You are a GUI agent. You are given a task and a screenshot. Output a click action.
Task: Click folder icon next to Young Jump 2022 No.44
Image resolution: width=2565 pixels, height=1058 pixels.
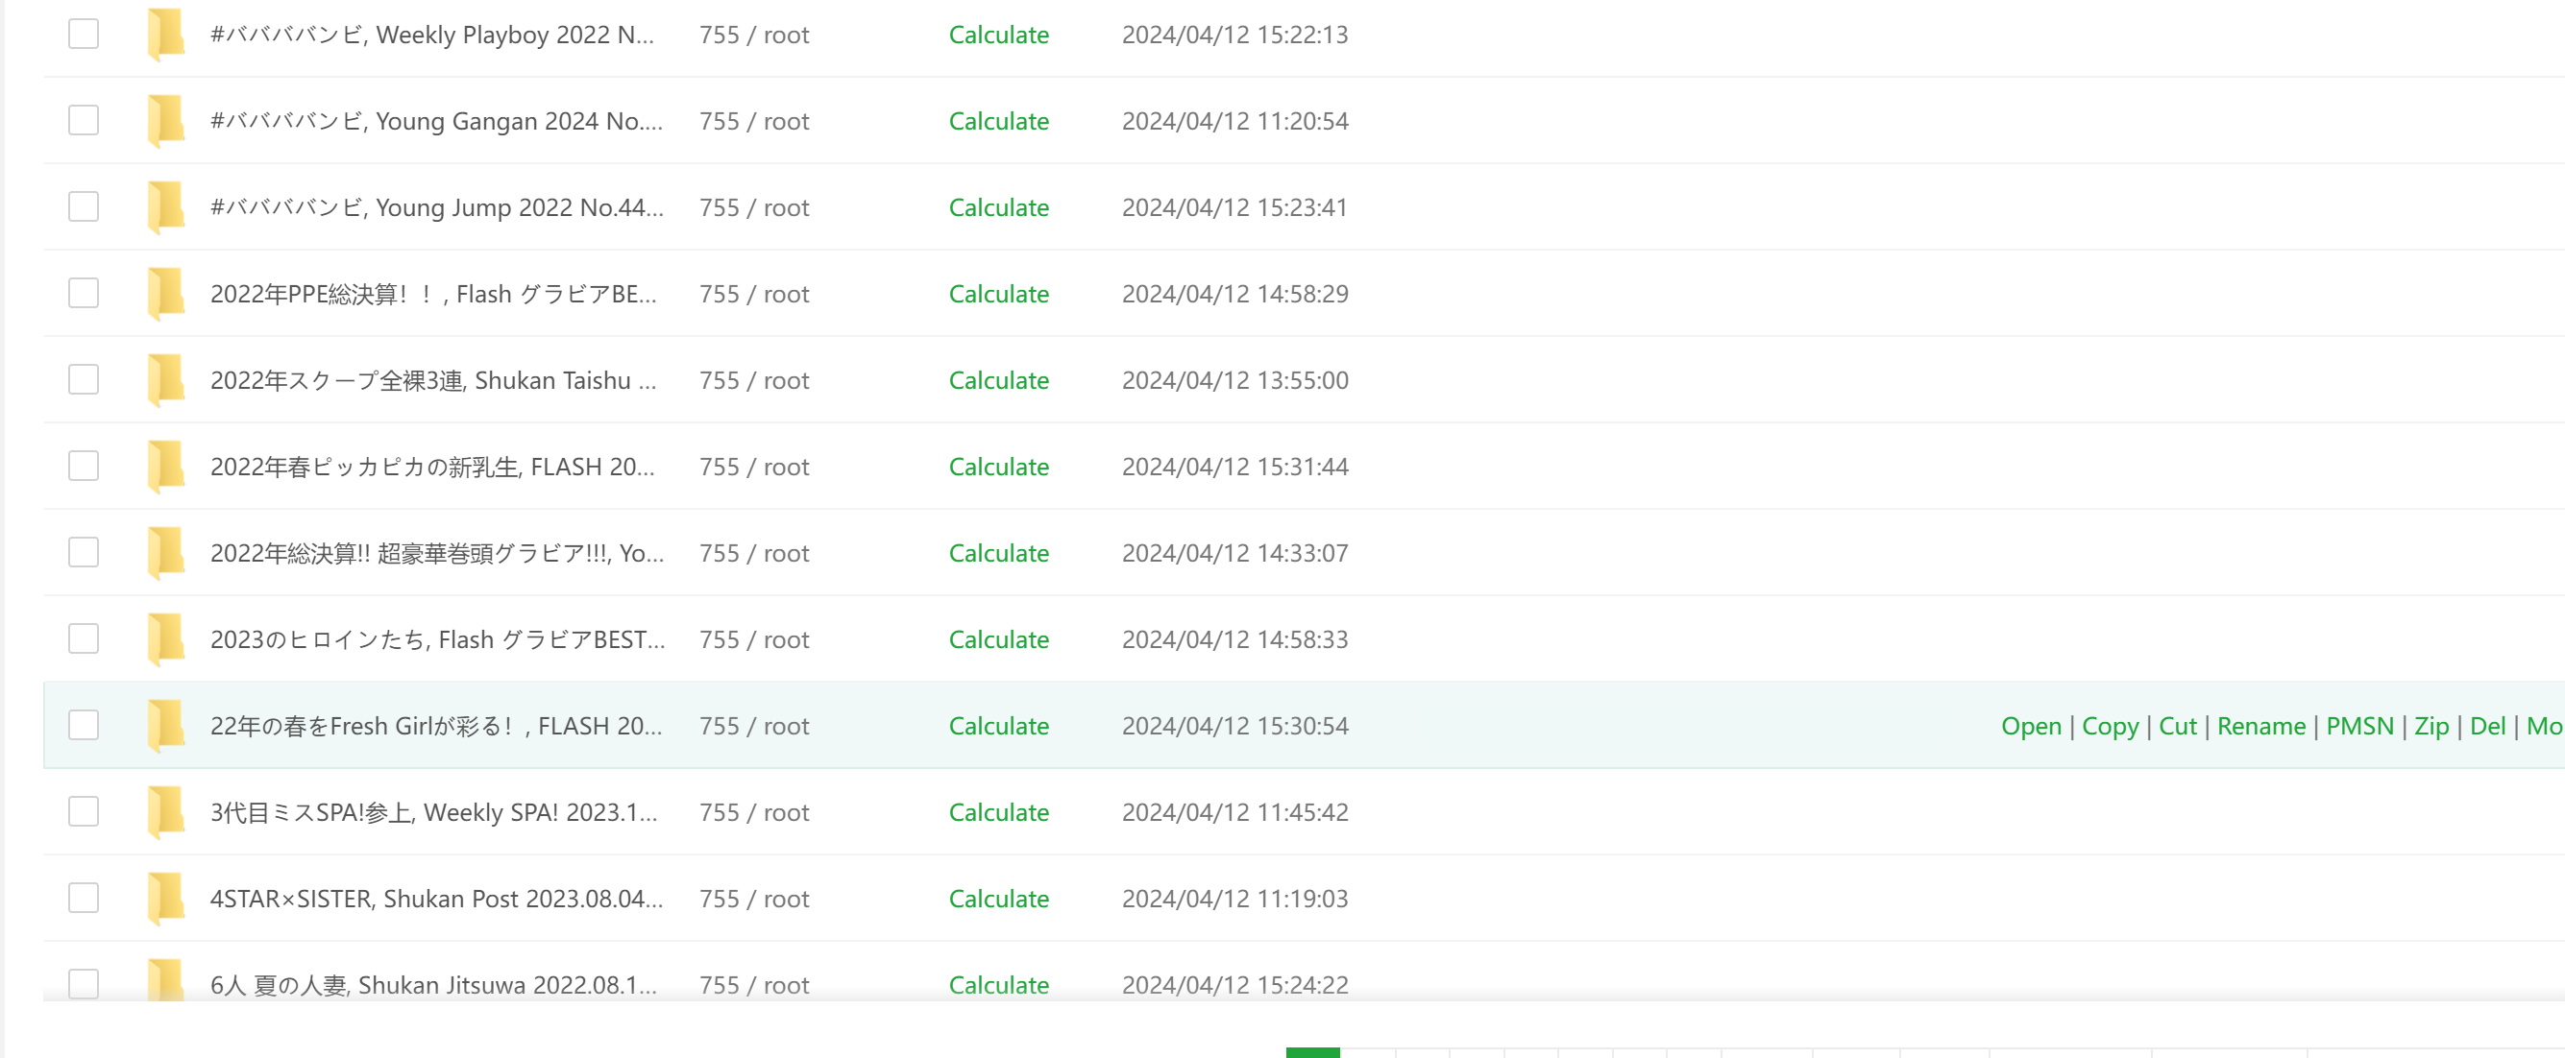pos(165,207)
